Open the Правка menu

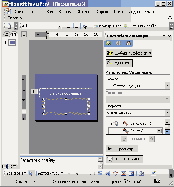pyautogui.click(x=35, y=12)
